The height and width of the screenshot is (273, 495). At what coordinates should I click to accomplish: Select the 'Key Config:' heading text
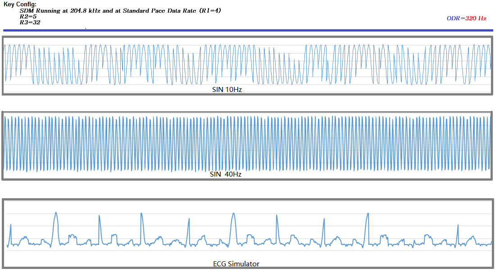pyautogui.click(x=20, y=4)
